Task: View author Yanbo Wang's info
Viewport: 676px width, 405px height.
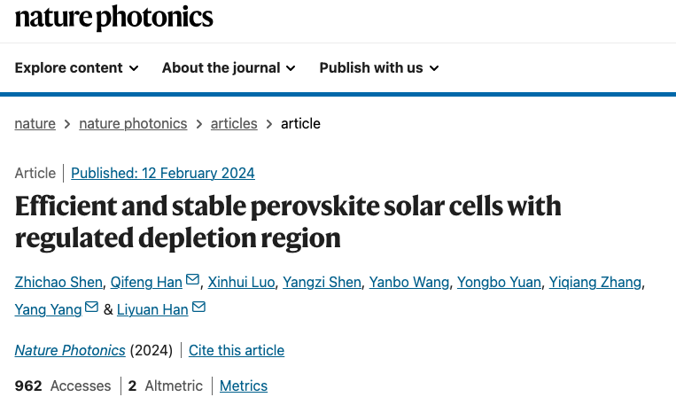Action: tap(409, 282)
